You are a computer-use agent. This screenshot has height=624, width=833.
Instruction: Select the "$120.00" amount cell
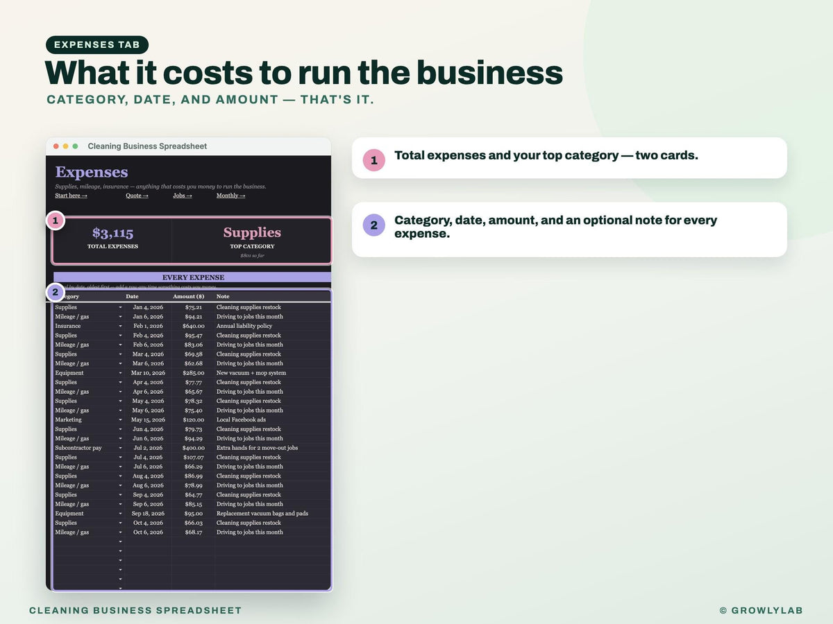[194, 419]
